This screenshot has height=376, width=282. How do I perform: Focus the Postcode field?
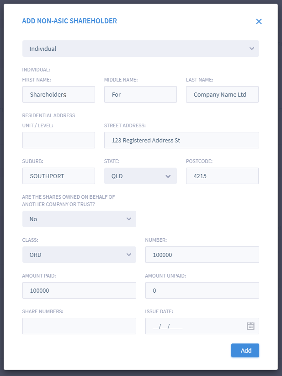point(222,176)
